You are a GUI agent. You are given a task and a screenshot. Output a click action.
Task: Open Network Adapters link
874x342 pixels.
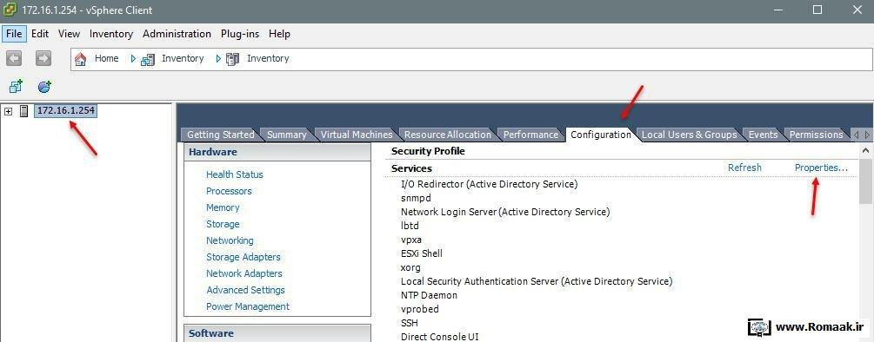click(244, 273)
